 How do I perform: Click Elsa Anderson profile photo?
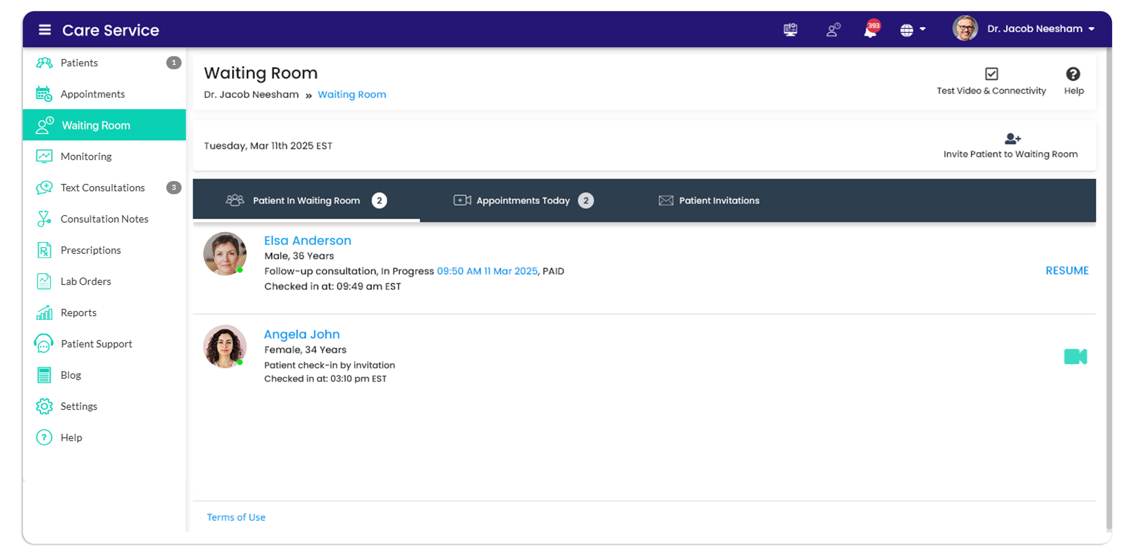[x=225, y=254]
